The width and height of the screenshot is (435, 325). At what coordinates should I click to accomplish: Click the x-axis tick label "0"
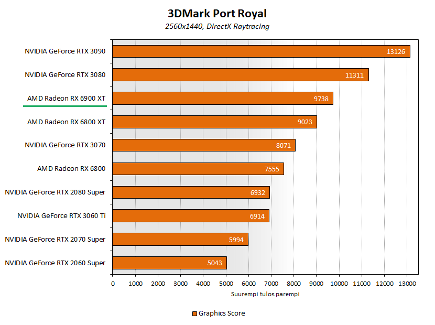(113, 284)
